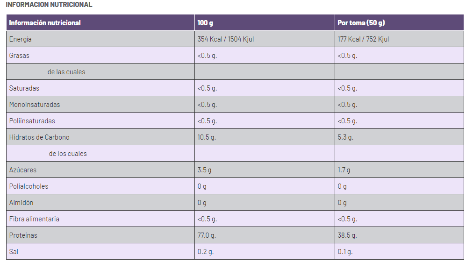Click the Por toma (50 g) header
This screenshot has width=473, height=269.
pyautogui.click(x=361, y=23)
